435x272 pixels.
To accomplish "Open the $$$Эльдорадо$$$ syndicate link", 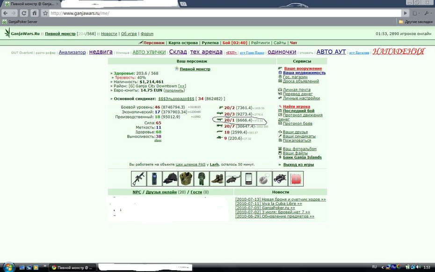I will pyautogui.click(x=176, y=99).
